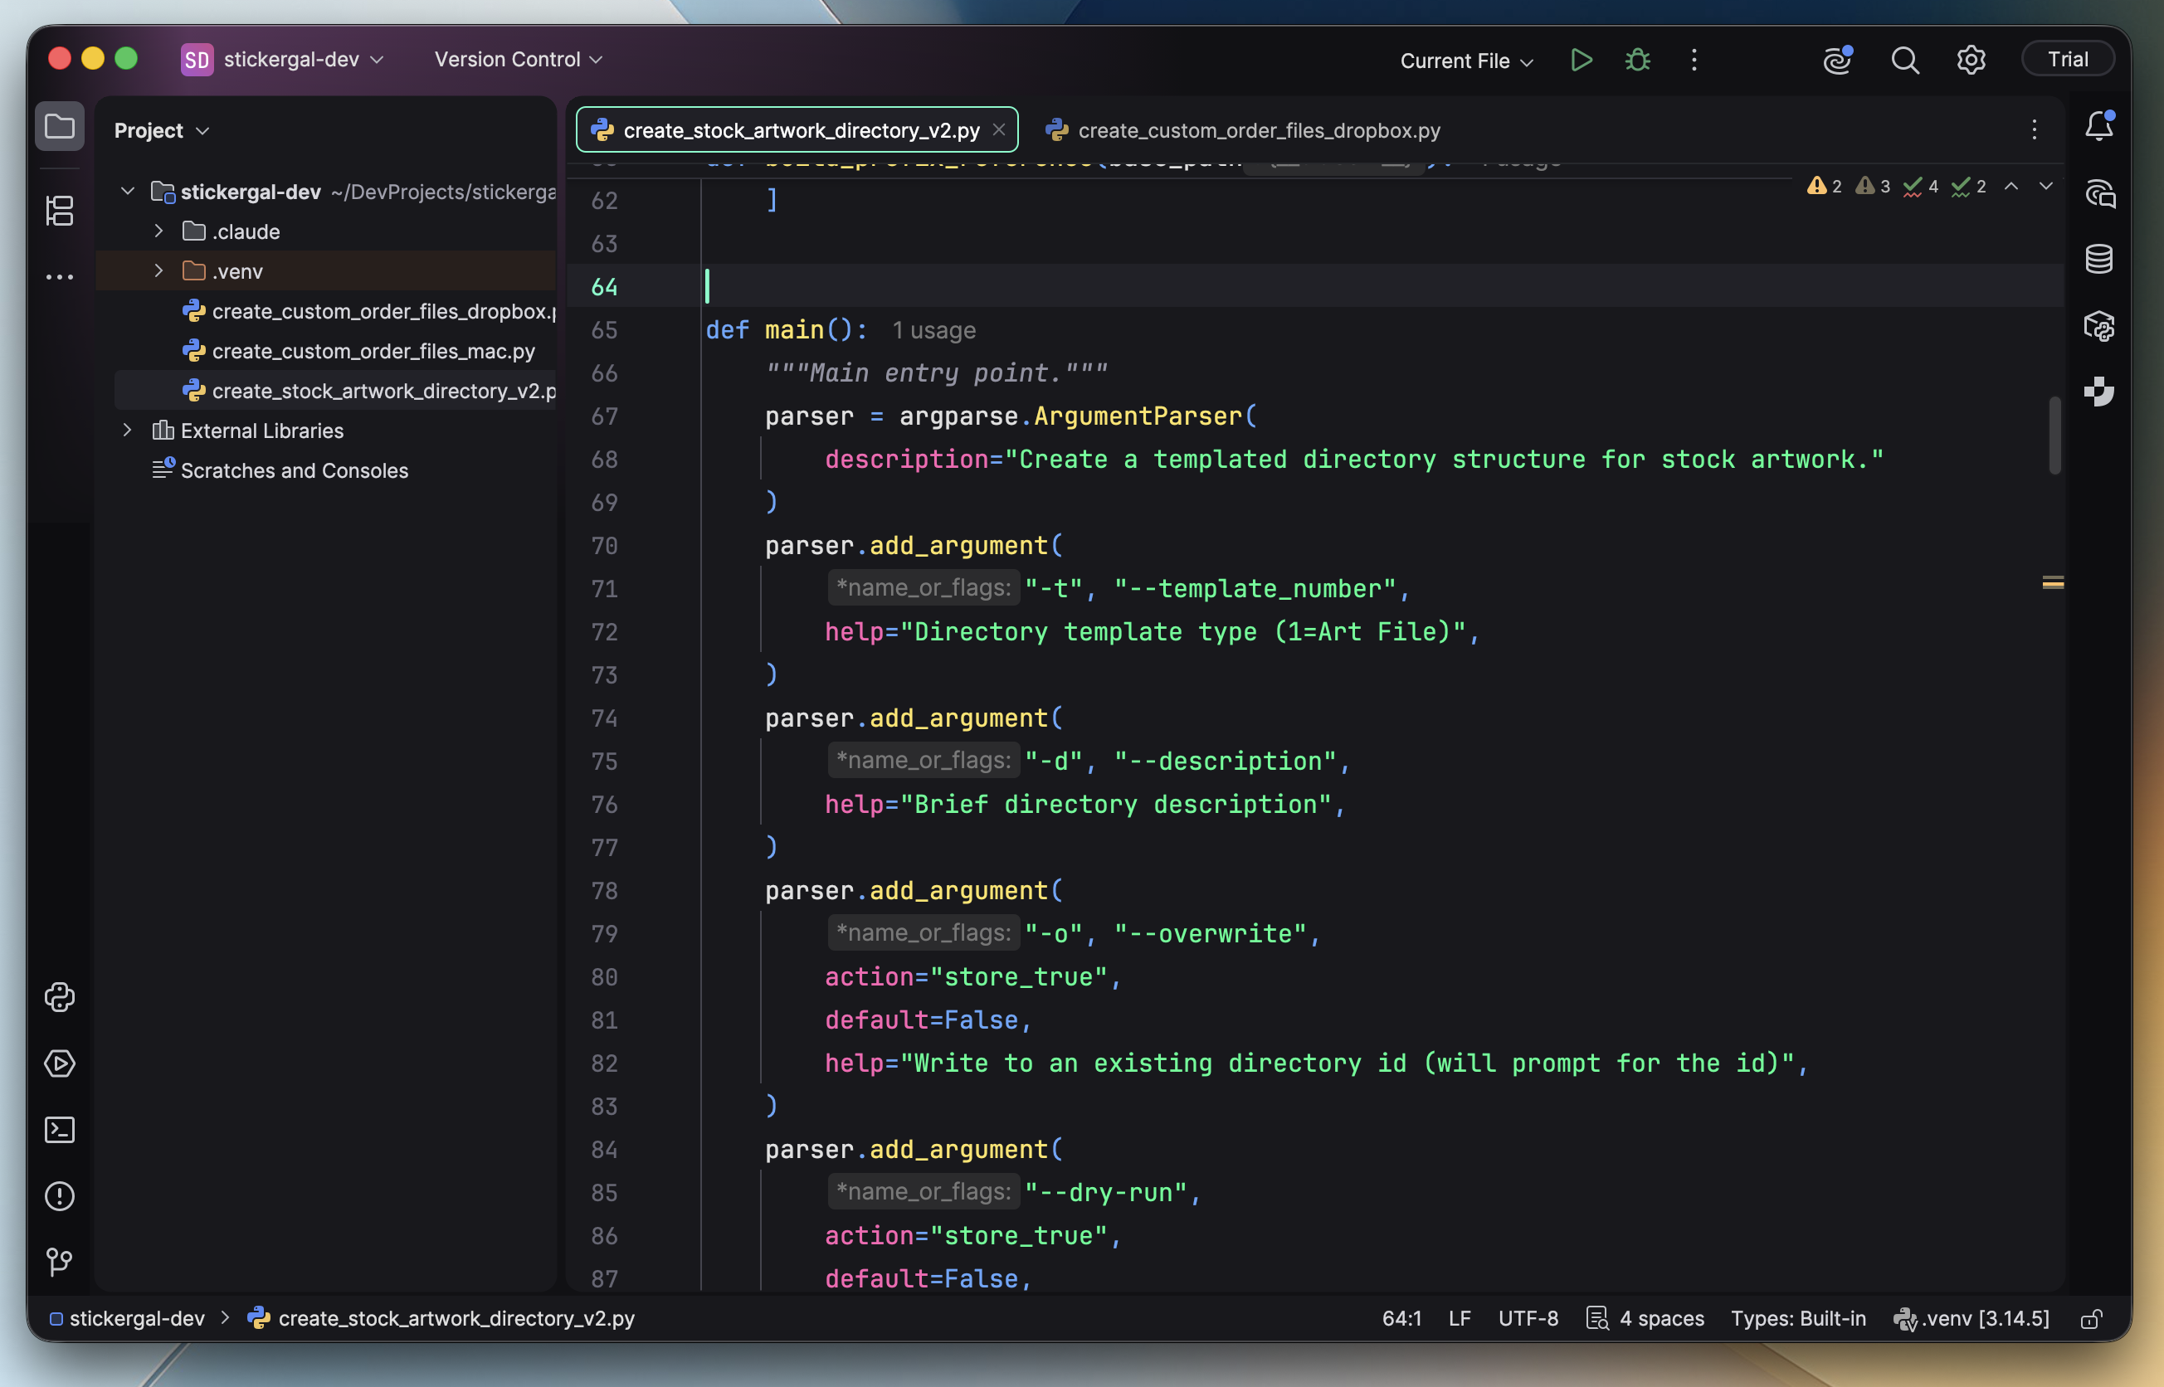Image resolution: width=2164 pixels, height=1387 pixels.
Task: Open Current File run configuration dropdown
Action: pos(1466,61)
